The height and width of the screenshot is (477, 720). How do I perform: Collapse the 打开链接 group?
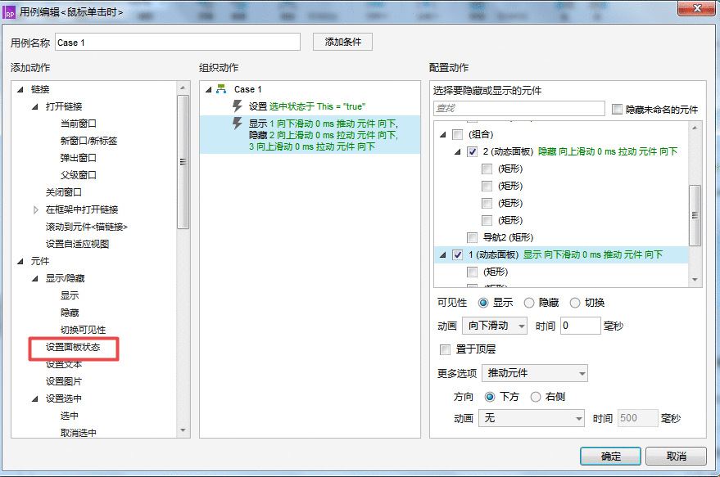click(35, 107)
